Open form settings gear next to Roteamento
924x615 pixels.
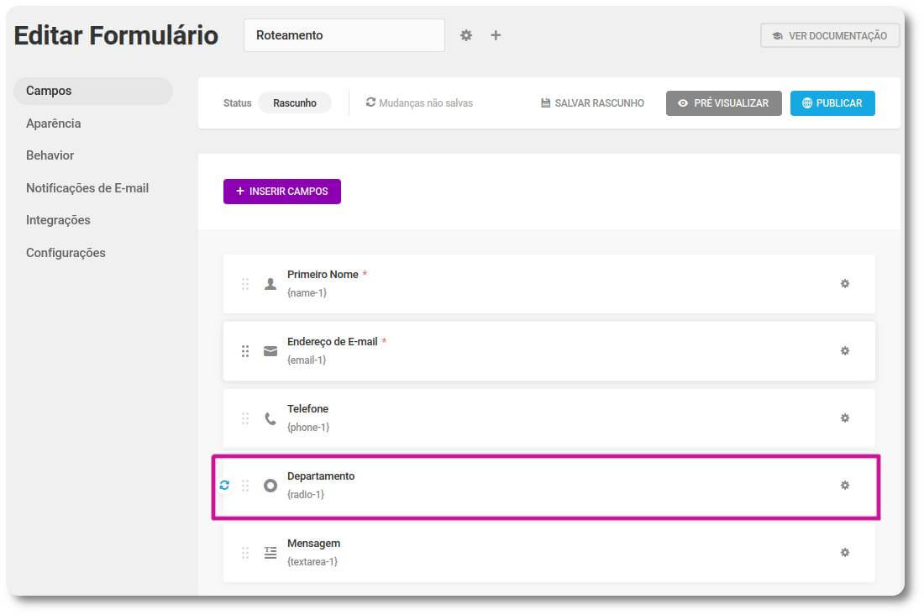point(466,35)
